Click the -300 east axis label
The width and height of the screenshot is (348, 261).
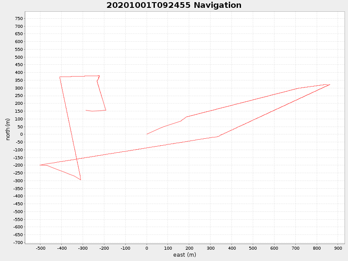click(83, 248)
